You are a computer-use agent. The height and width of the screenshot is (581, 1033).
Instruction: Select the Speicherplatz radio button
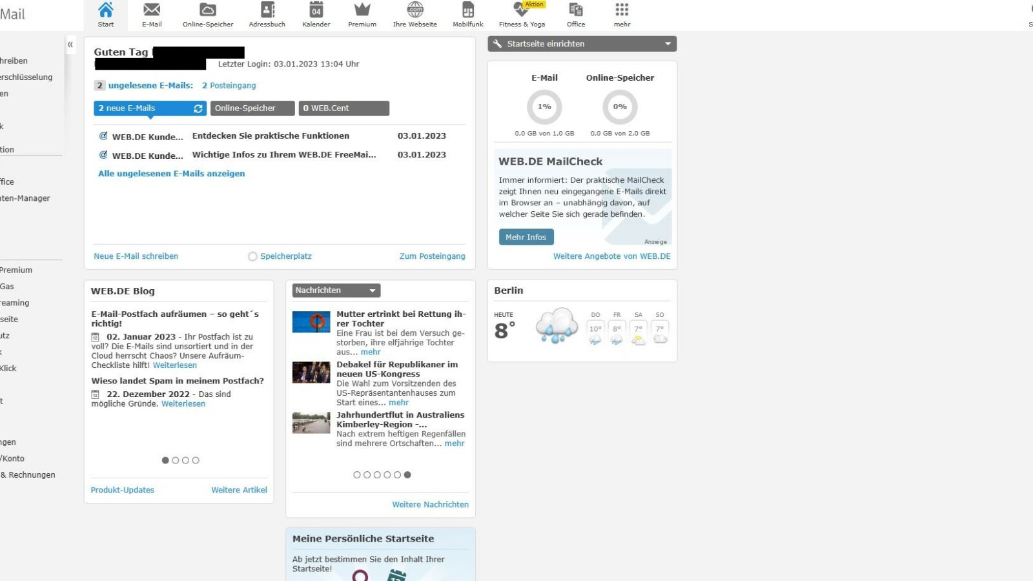252,256
